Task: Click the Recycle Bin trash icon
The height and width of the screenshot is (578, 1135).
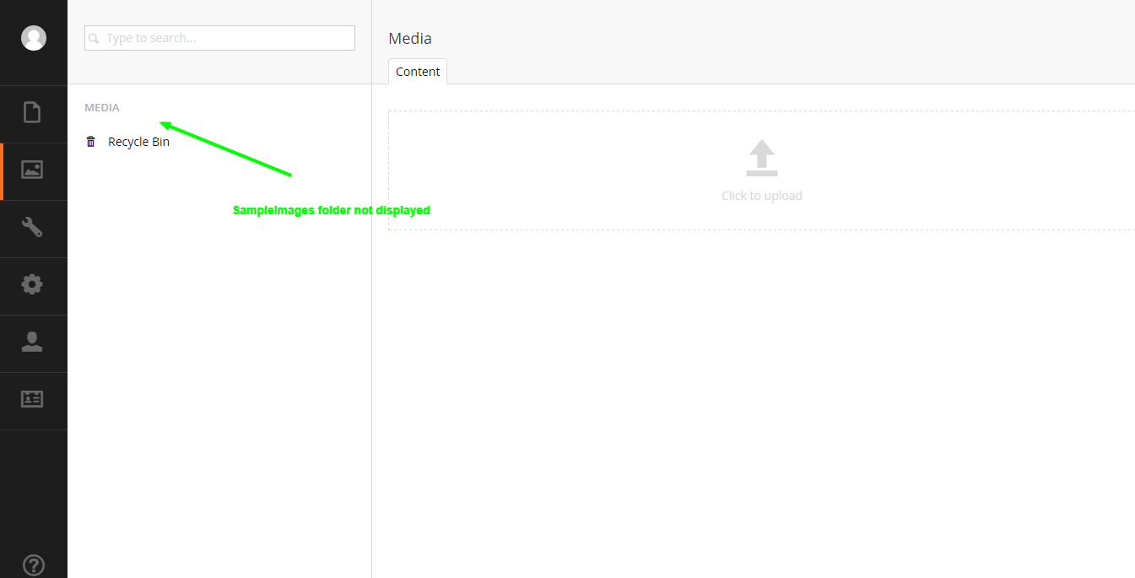Action: point(91,142)
